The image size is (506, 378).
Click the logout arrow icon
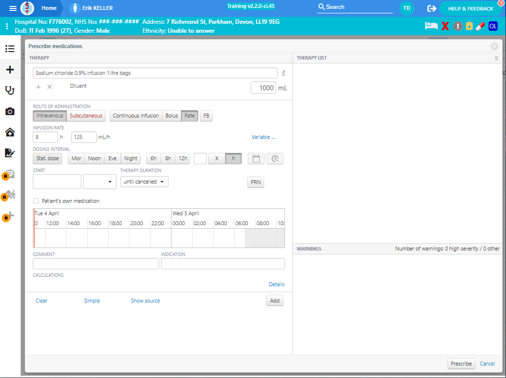point(432,8)
